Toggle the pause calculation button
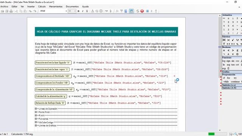The height and width of the screenshot is (136, 242). pyautogui.click(x=147, y=11)
